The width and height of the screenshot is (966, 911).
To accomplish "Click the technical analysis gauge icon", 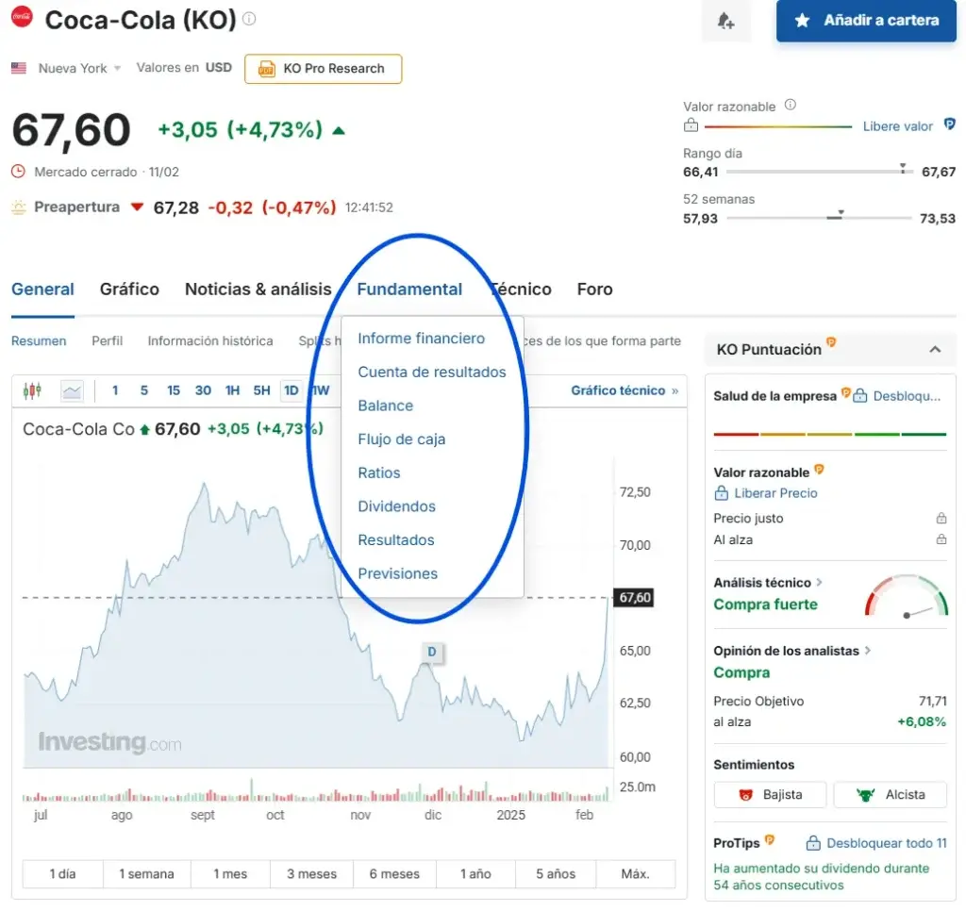I will tap(906, 596).
